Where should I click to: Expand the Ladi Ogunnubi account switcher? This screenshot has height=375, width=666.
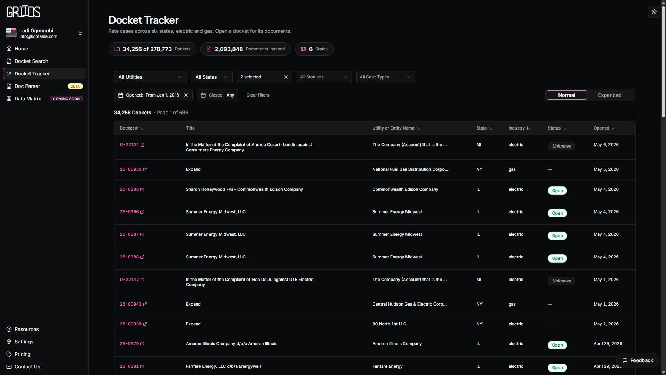(x=80, y=33)
